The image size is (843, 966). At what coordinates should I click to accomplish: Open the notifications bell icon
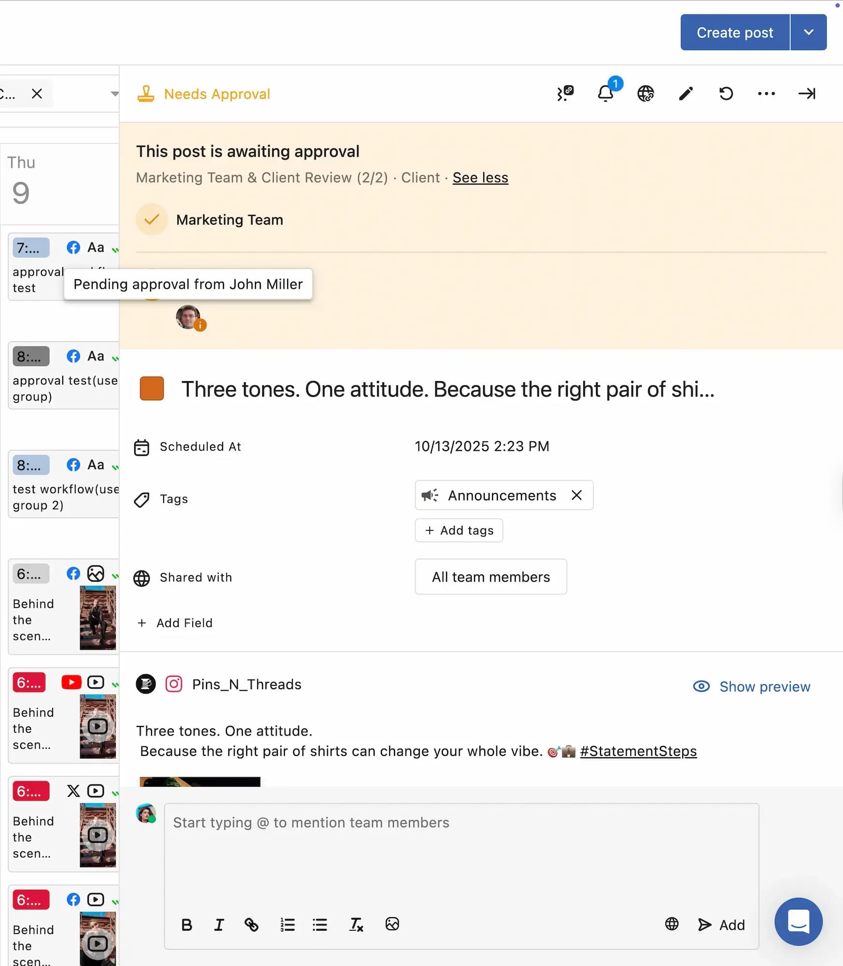(605, 93)
